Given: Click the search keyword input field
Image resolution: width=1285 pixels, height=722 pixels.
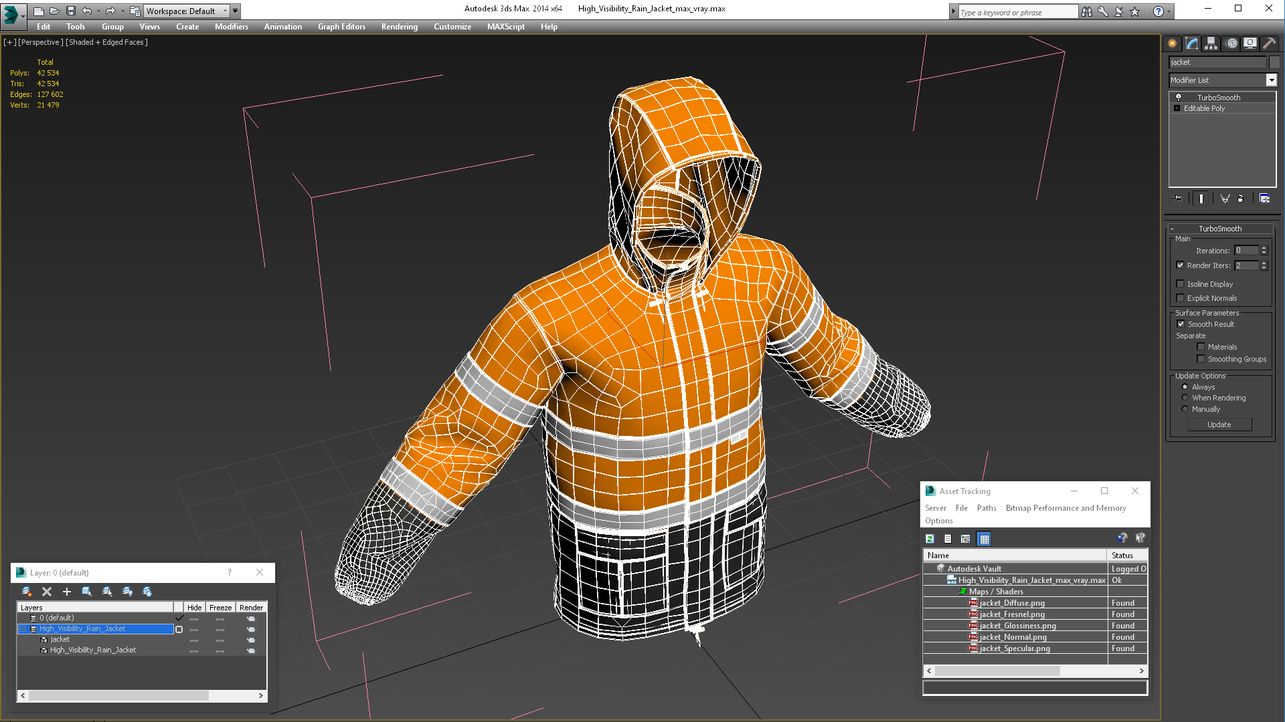Looking at the screenshot, I should point(1017,12).
